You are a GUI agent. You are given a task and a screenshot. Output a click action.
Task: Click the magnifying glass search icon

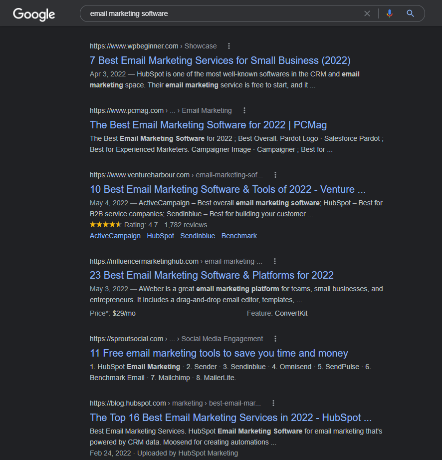tap(410, 13)
